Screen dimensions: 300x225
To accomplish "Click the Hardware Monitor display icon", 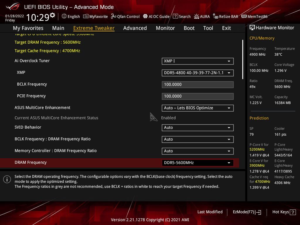I will [252, 28].
